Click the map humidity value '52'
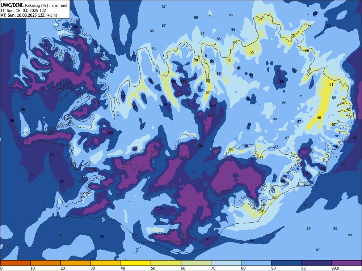362x271 pixels. click(349, 110)
